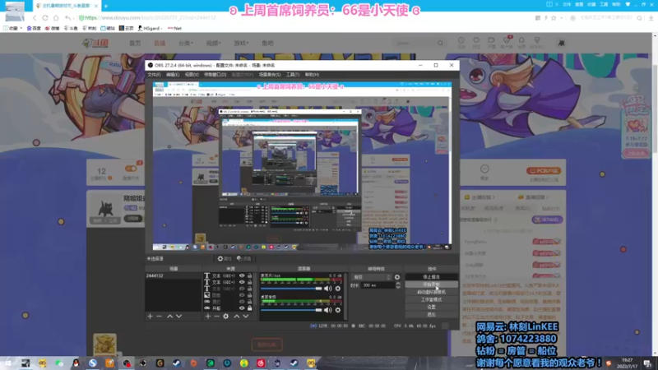Toggle the lock on the first 文本 (GDI+) source
The image size is (658, 370).
250,275
